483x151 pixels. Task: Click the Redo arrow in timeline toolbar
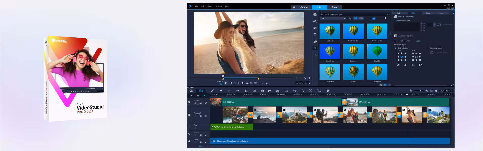click(229, 91)
